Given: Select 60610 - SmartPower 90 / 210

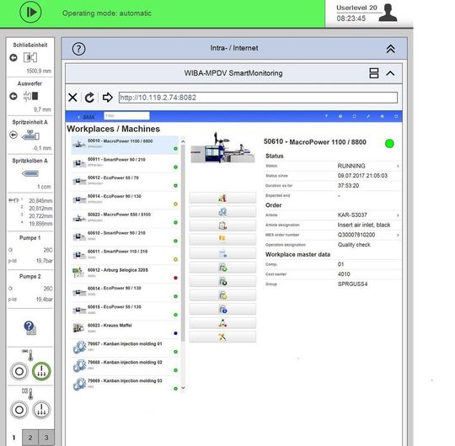Looking at the screenshot, I should click(x=125, y=236).
